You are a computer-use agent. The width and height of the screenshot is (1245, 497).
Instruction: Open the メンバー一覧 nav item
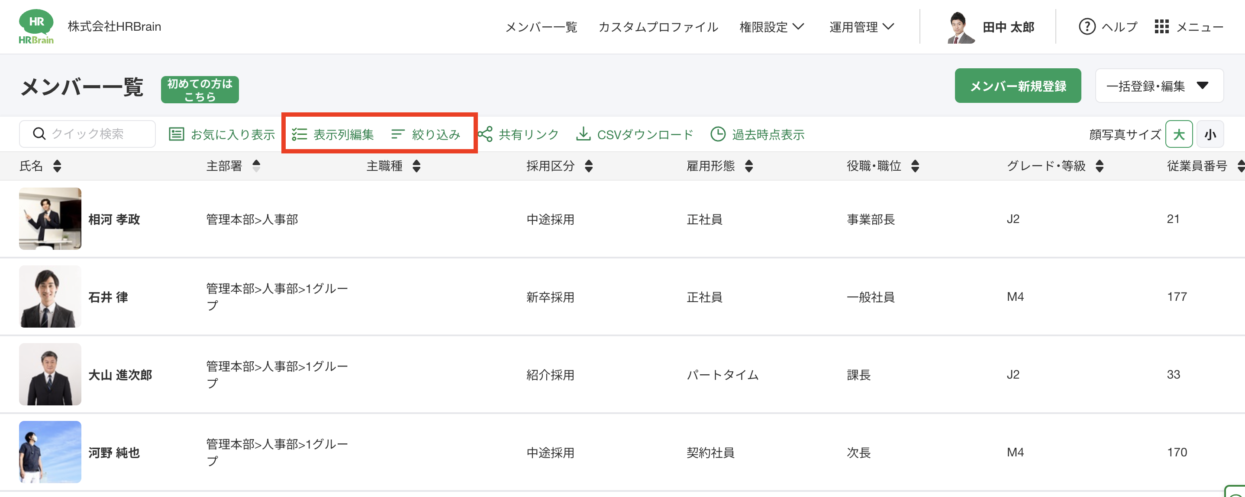(541, 27)
